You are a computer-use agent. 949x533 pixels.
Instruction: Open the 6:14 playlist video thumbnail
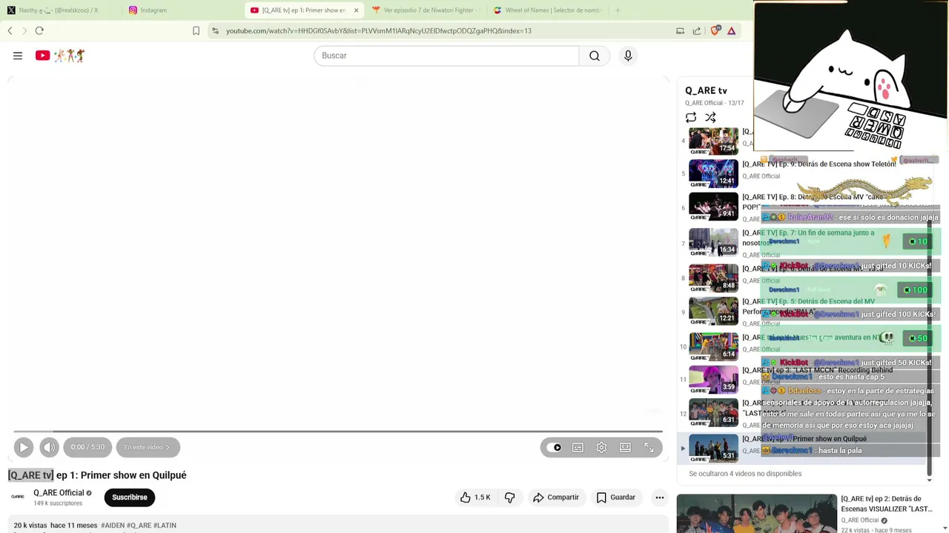pos(713,346)
